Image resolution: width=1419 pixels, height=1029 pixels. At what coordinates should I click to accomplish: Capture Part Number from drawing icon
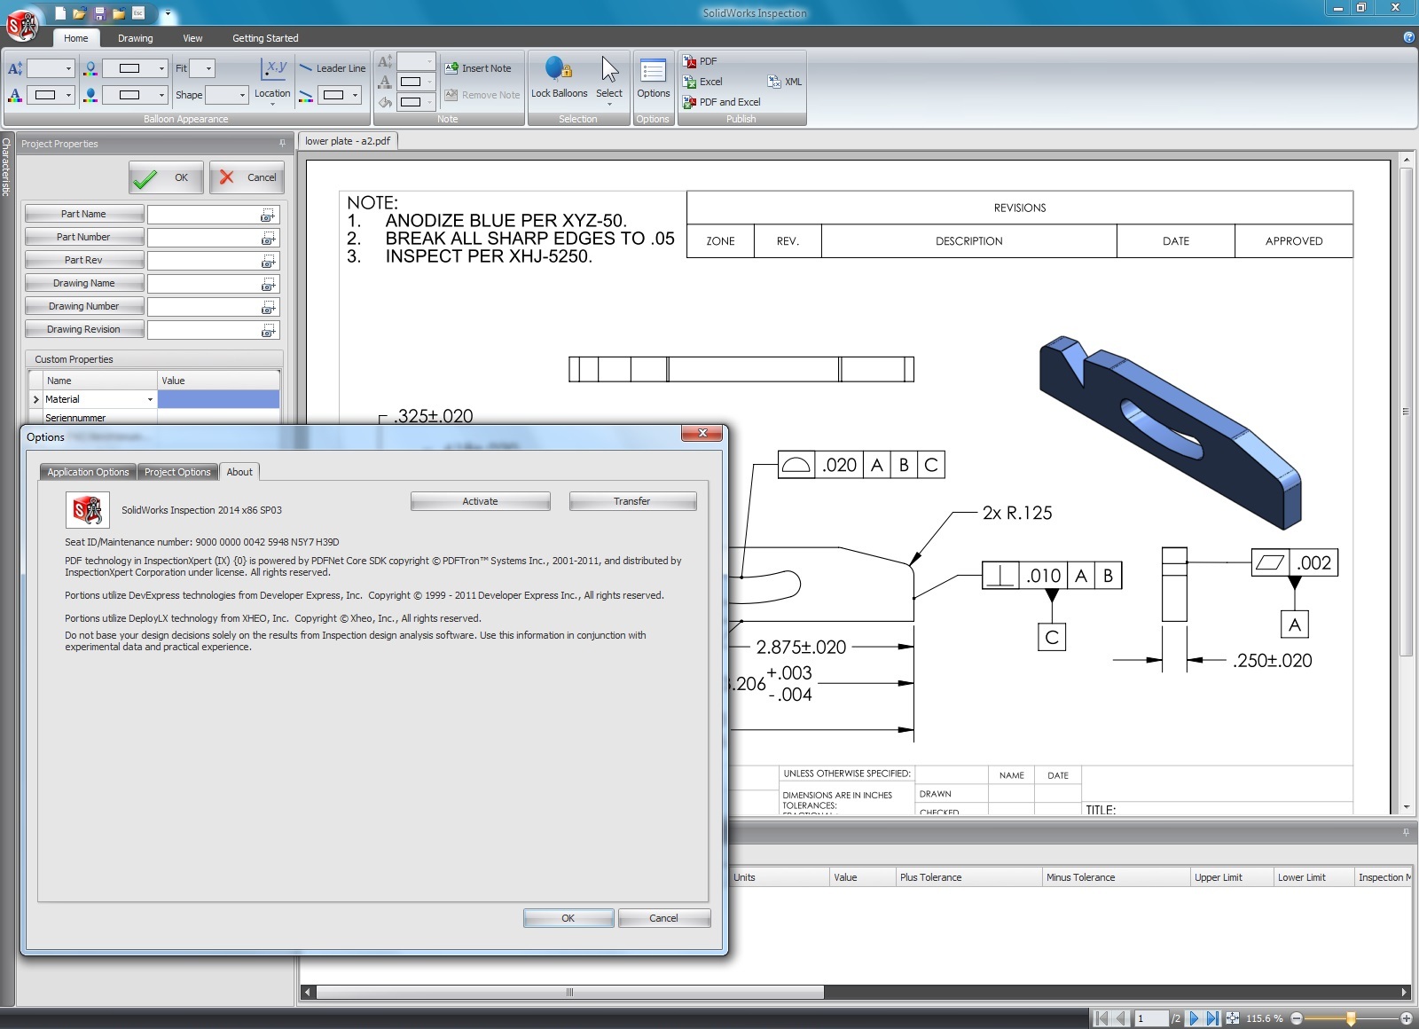268,239
